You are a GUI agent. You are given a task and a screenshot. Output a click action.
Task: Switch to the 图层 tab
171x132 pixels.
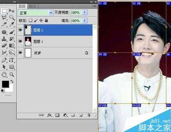(x=22, y=6)
